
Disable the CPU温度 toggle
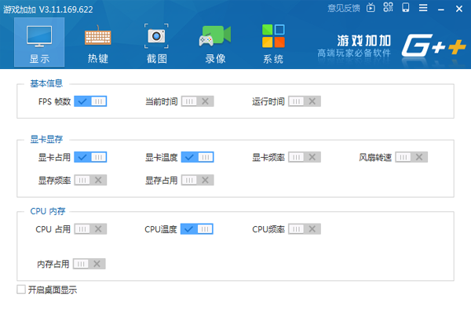tap(197, 229)
